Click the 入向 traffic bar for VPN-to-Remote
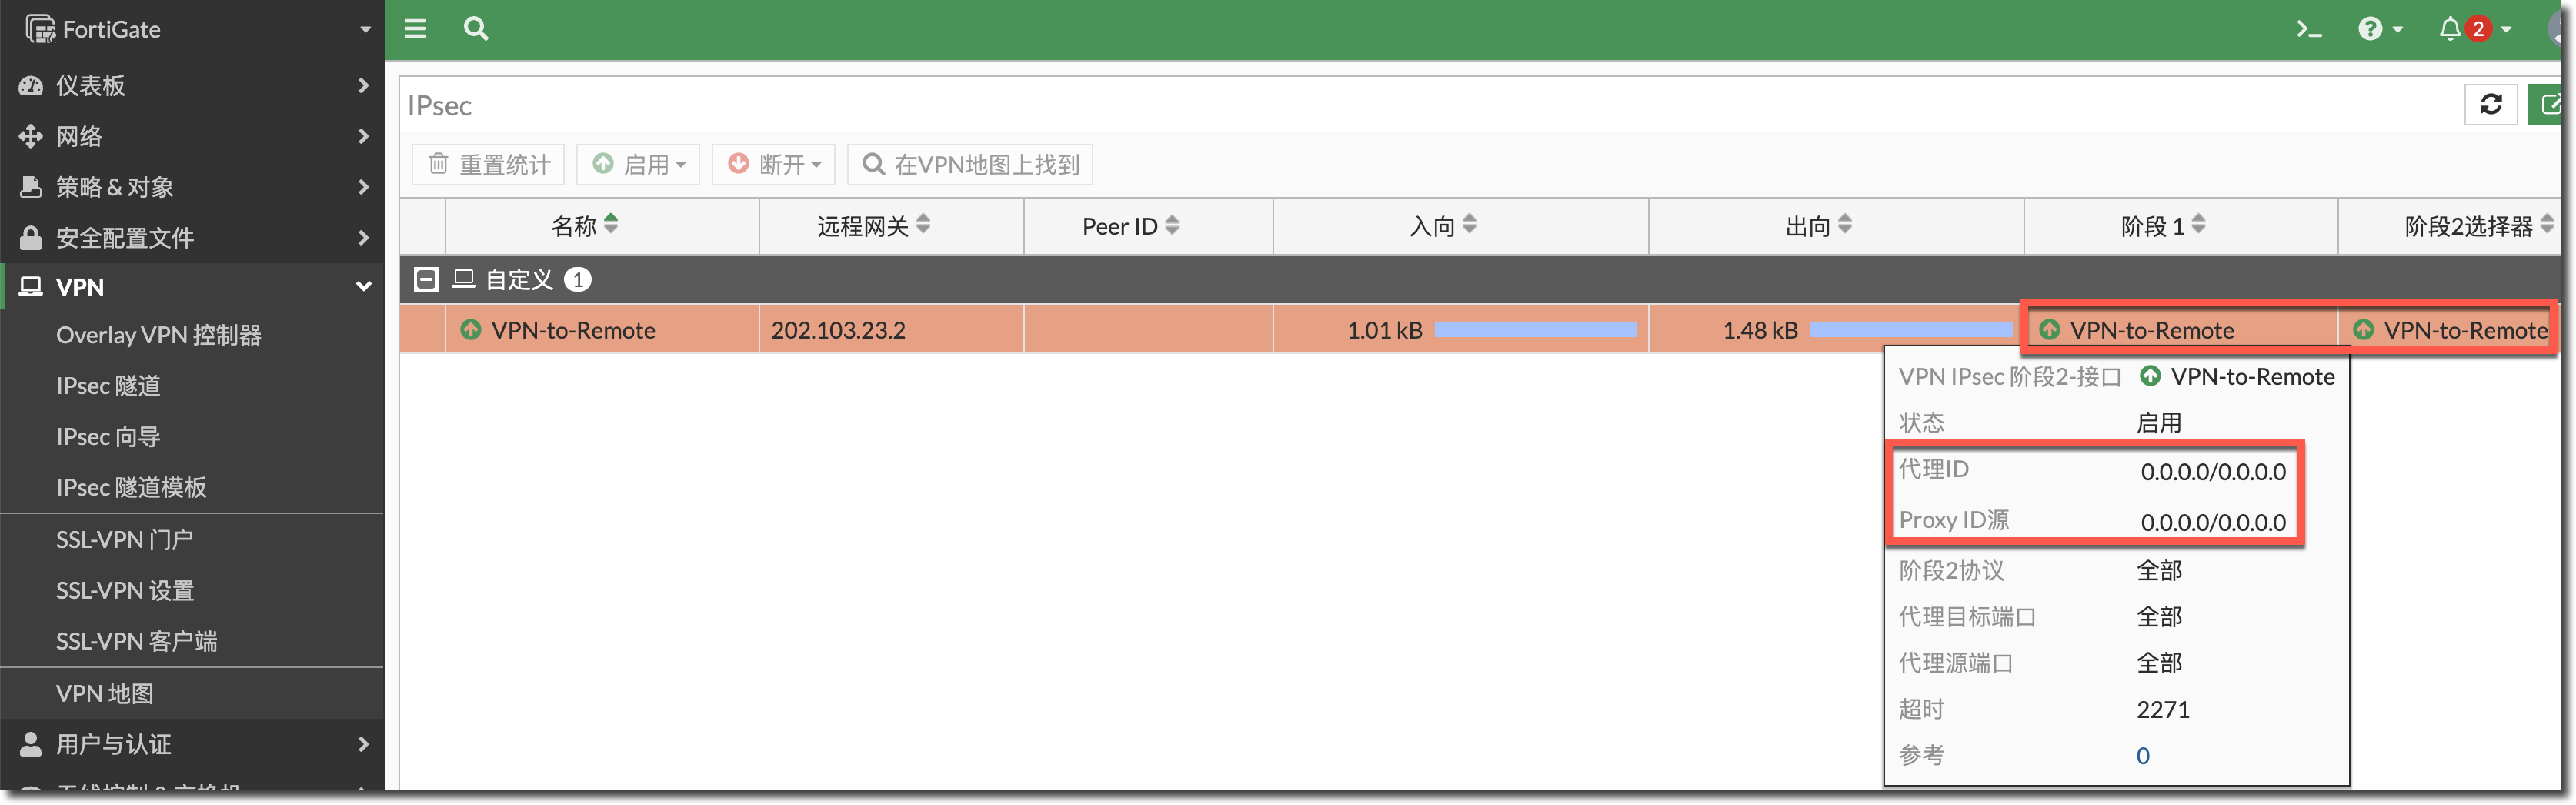This screenshot has height=805, width=2576. (x=1535, y=330)
